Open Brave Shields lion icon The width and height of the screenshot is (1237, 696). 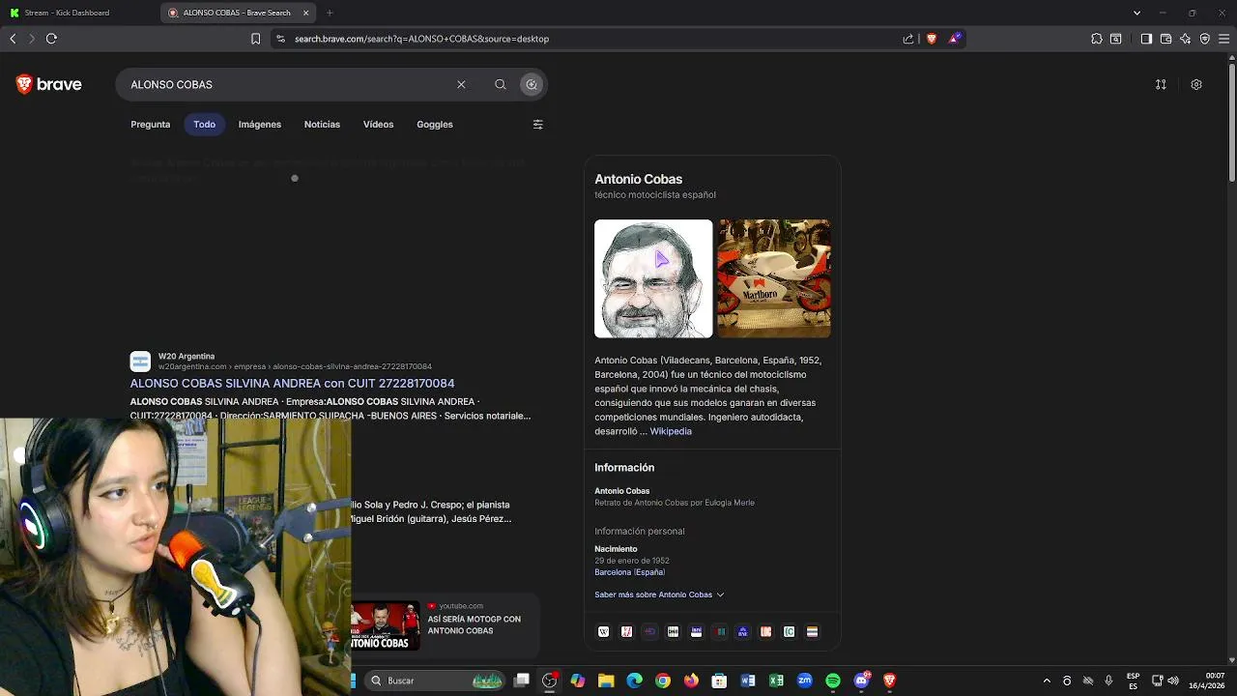[x=932, y=39]
